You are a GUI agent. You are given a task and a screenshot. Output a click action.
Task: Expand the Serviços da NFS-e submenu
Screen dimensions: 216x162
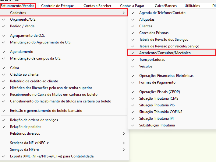(x=123, y=150)
